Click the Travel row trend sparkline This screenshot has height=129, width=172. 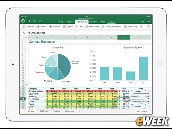pos(140,102)
